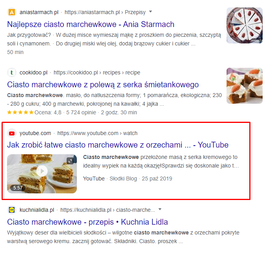Click the cookidoo five-star rating
This screenshot has width=274, height=256.
click(x=20, y=112)
